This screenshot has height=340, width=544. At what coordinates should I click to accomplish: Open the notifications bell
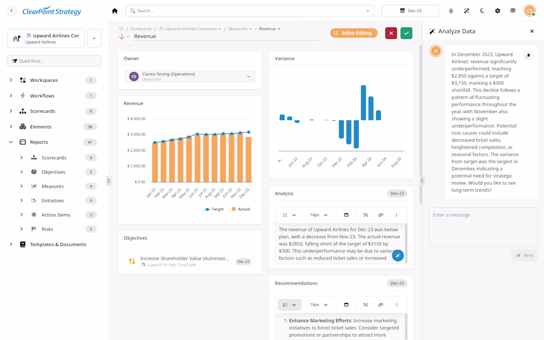point(451,11)
